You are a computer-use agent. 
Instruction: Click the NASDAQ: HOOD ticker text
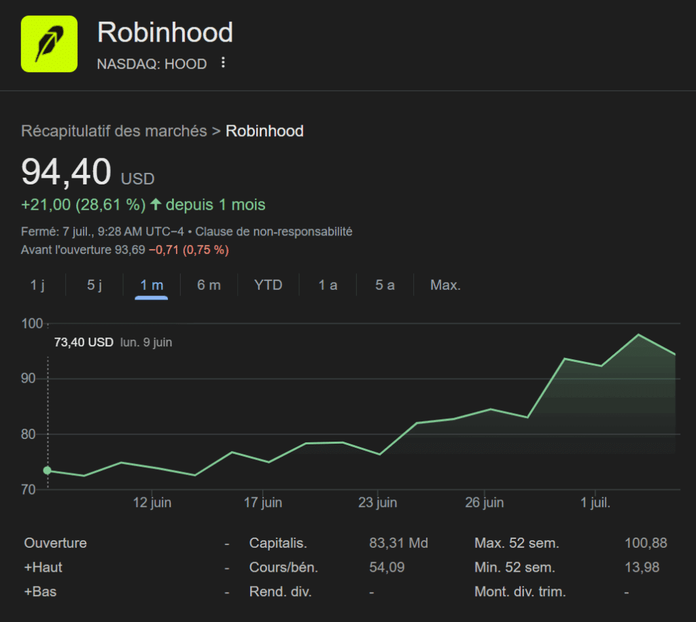(x=152, y=64)
